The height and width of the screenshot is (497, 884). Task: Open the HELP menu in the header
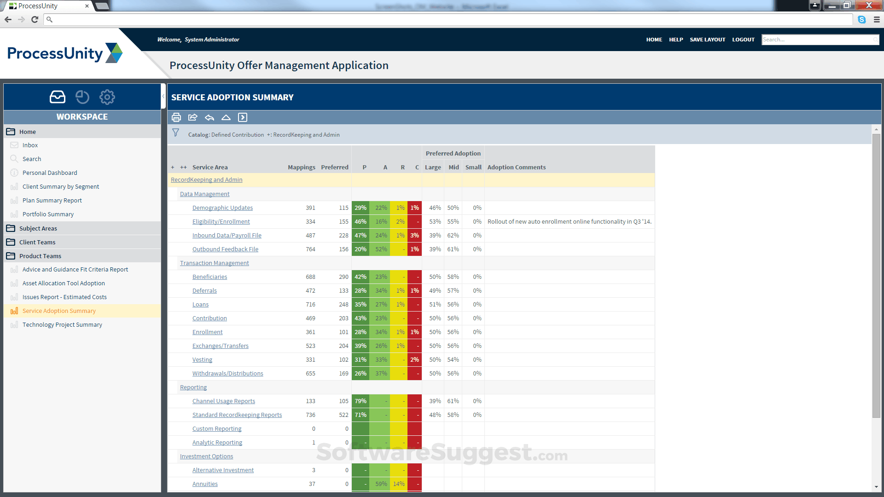pyautogui.click(x=676, y=40)
